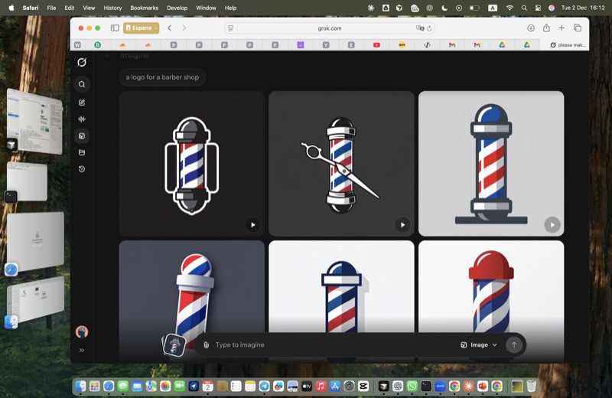
Task: Open Telegram from the Dock
Action: [x=264, y=387]
